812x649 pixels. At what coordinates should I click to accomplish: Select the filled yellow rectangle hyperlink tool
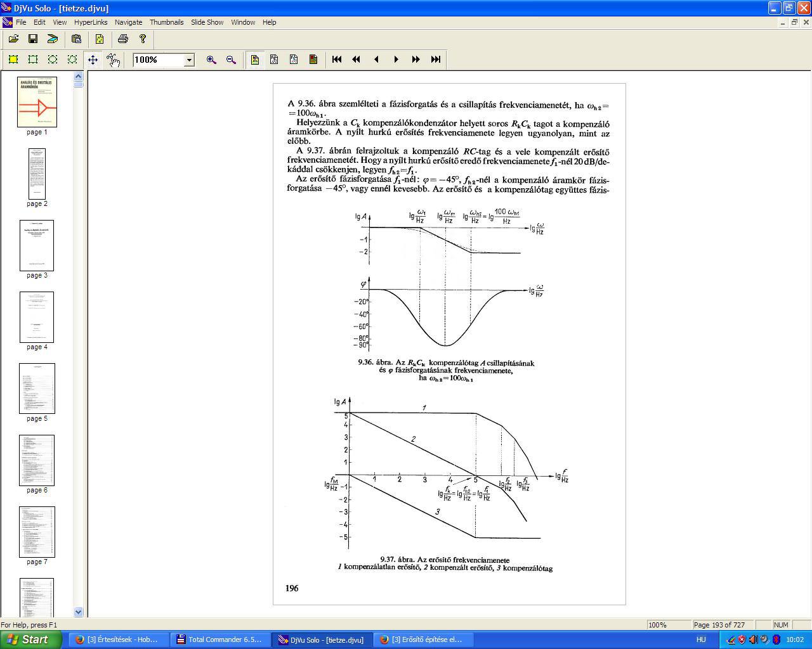(x=13, y=60)
